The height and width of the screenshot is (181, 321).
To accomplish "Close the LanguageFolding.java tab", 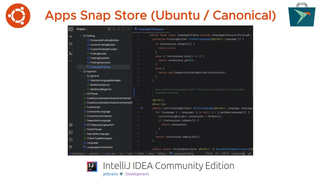I will pos(166,29).
